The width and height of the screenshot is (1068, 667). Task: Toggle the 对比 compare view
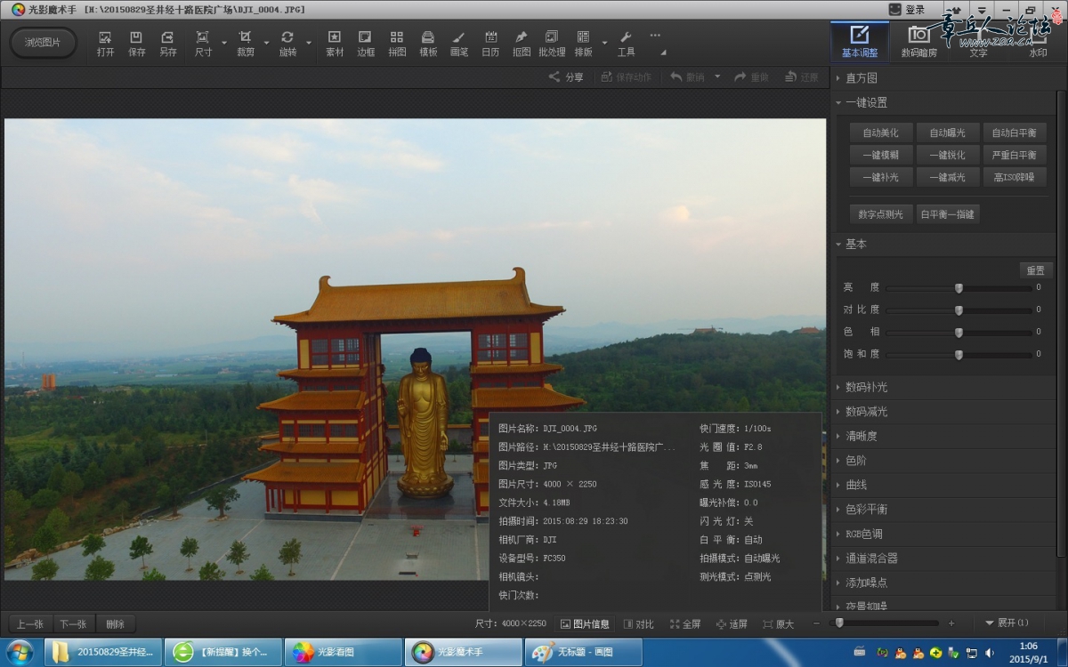pyautogui.click(x=638, y=624)
